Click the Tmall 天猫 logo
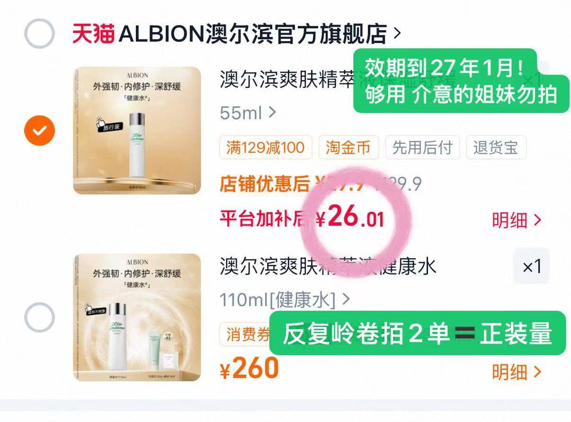 point(93,34)
